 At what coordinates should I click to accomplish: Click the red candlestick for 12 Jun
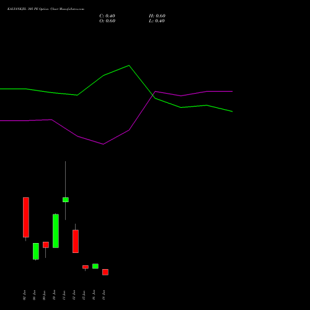76,241
